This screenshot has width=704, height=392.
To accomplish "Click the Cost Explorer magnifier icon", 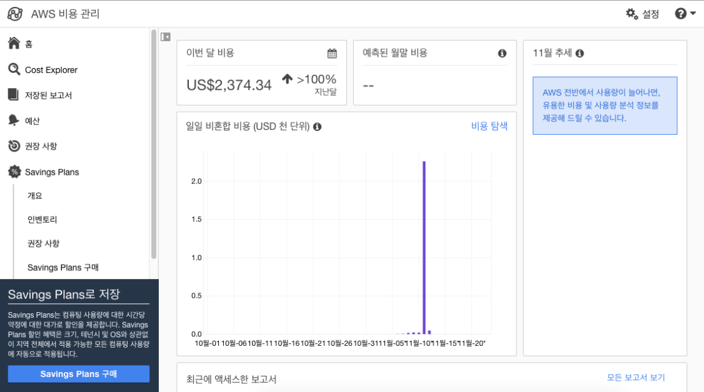I will coord(14,69).
